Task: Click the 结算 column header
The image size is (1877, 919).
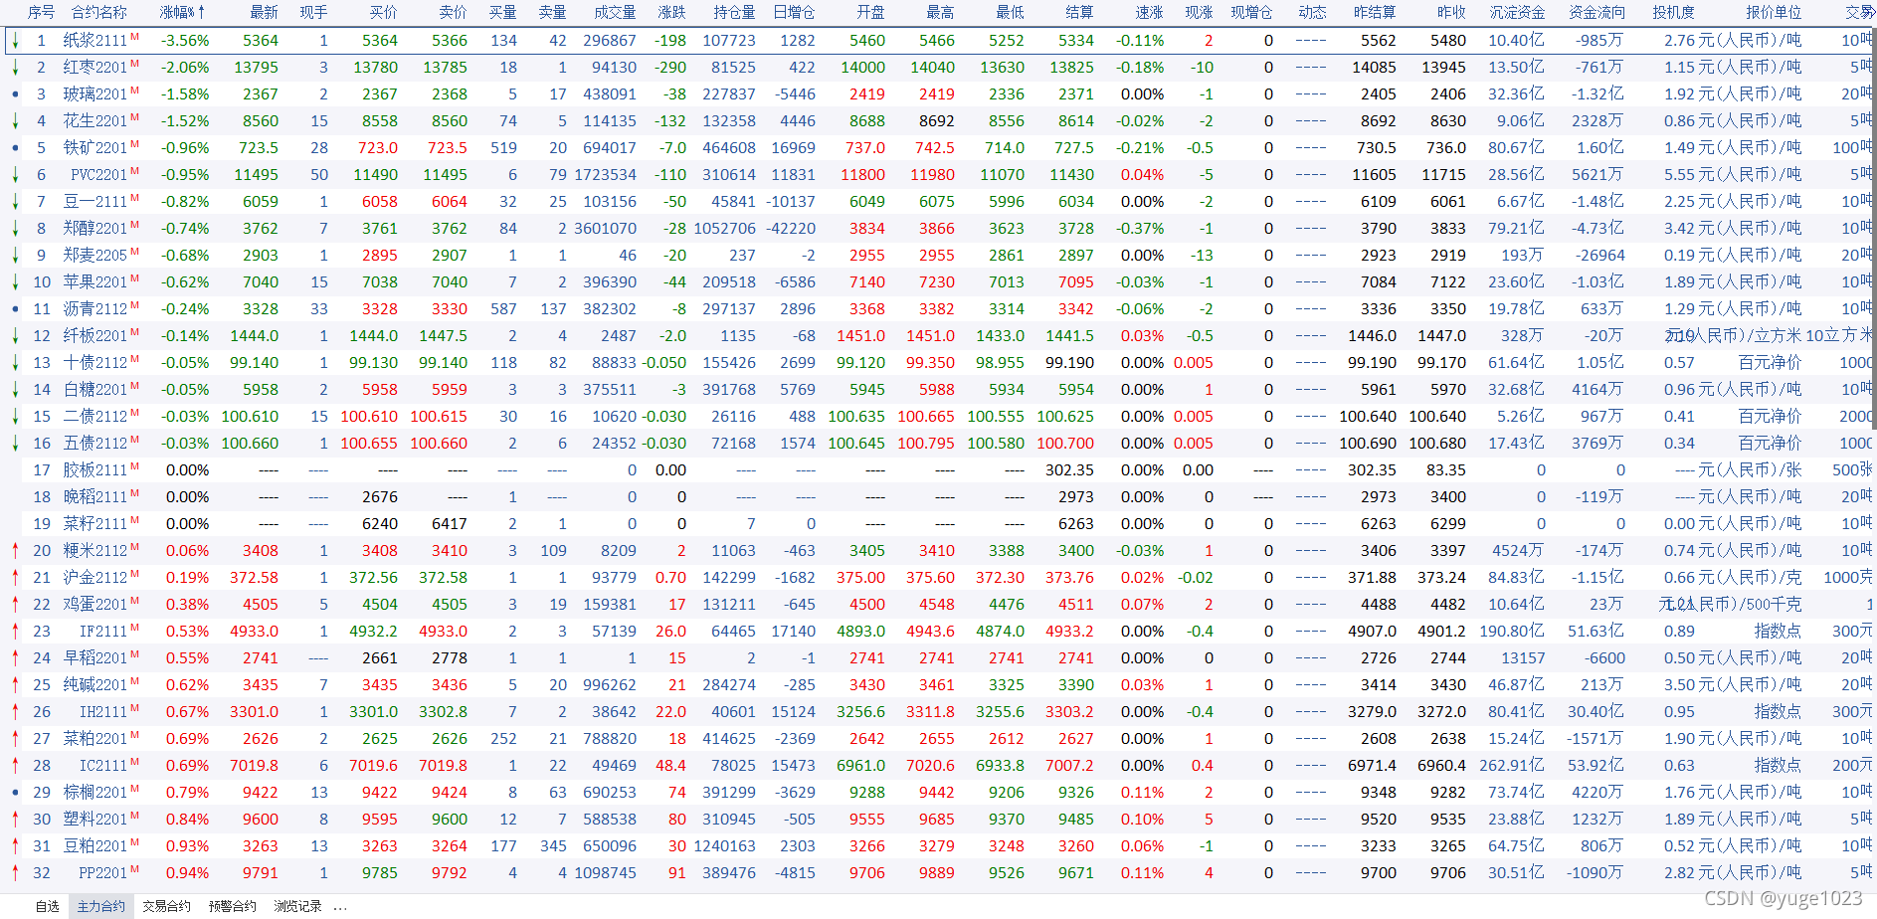Action: (x=1079, y=12)
